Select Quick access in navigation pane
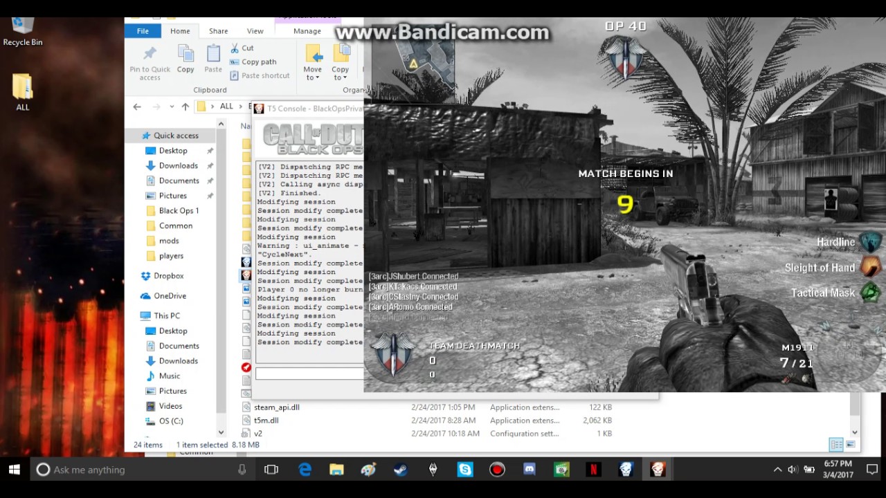The image size is (886, 498). [x=176, y=136]
